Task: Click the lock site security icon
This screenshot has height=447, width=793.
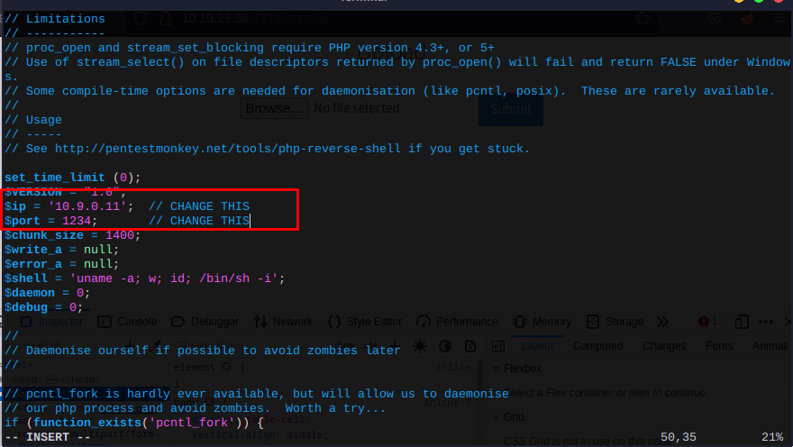Action: [166, 19]
